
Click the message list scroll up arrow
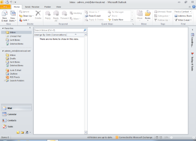(x=86, y=34)
